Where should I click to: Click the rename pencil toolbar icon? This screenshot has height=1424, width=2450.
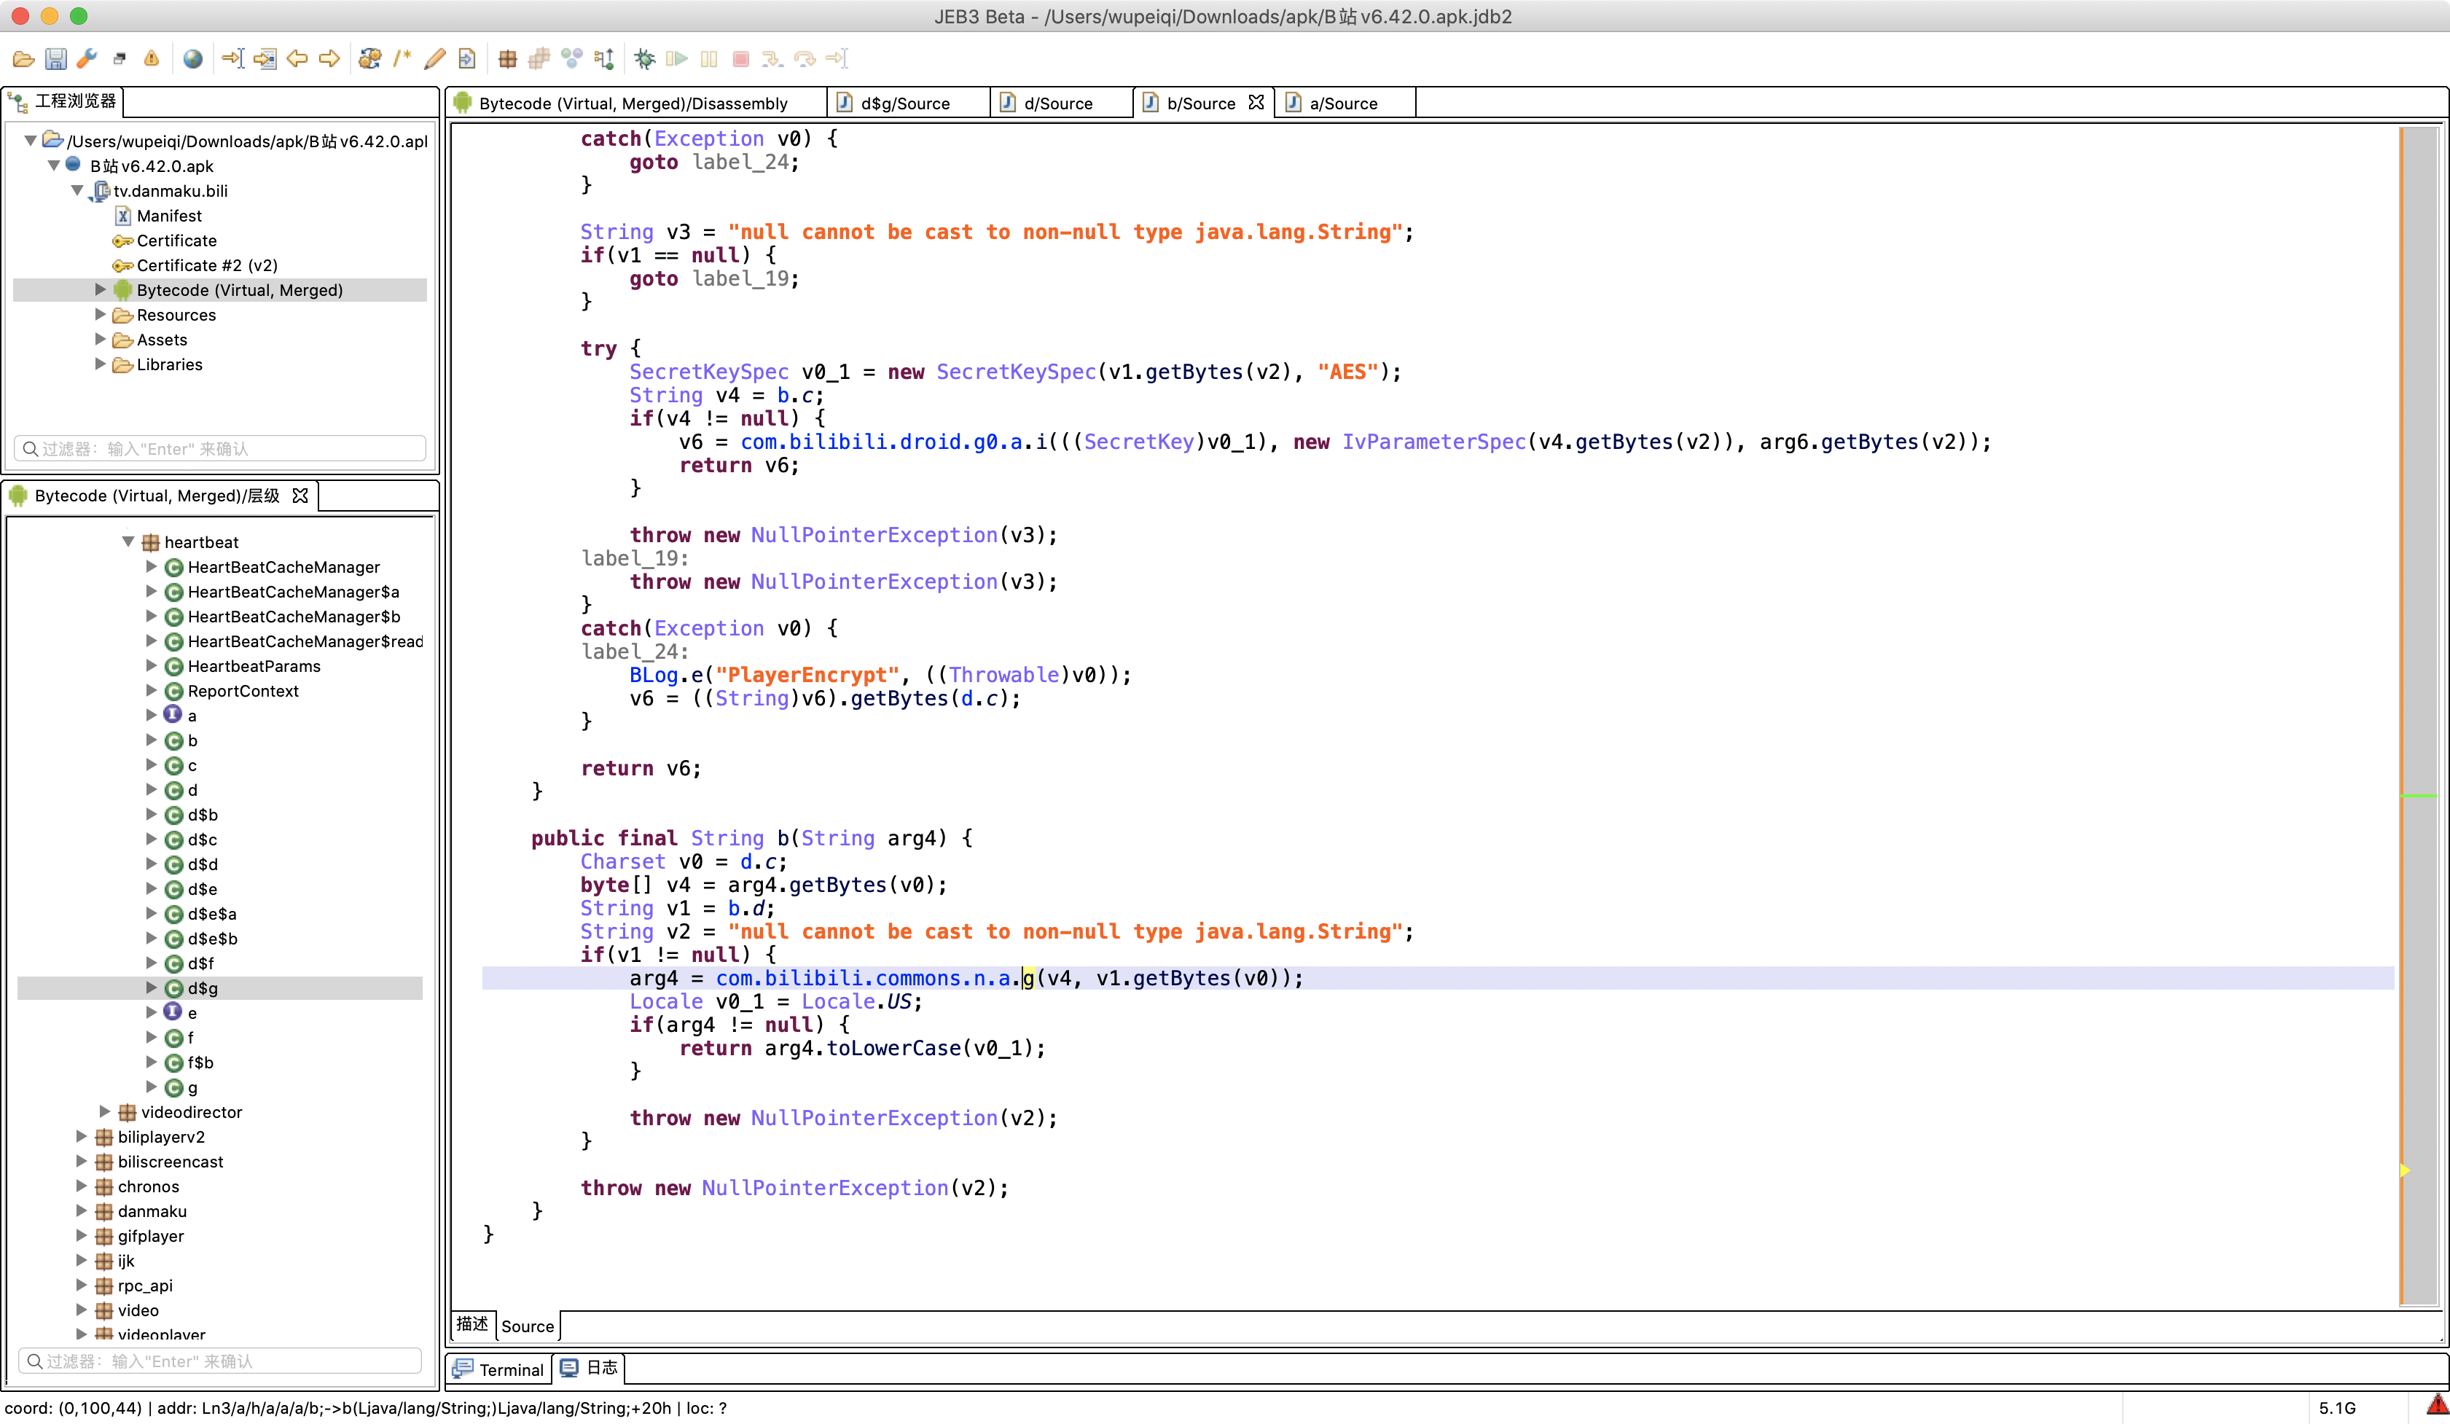434,59
